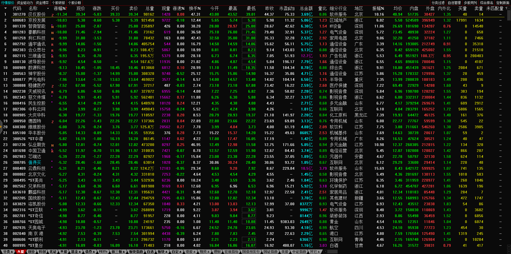
Task: Click the dot icon next to 名称 header
Action: click(x=48, y=8)
